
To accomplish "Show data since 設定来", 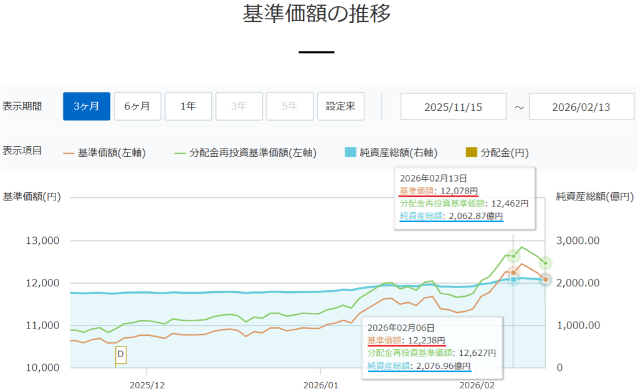I will pos(340,106).
